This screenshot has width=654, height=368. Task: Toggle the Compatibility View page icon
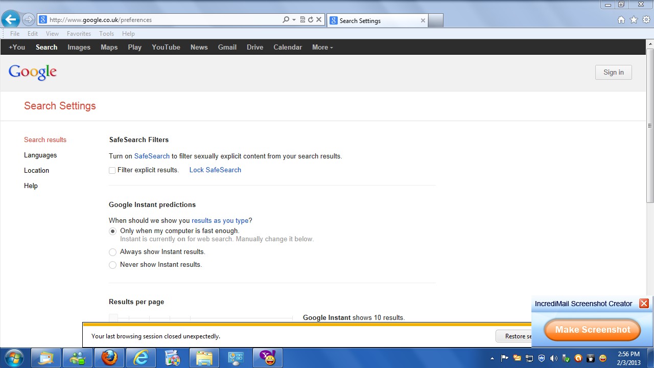coord(302,20)
